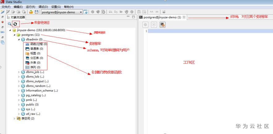
Task: Select the pmk (...) schema row
Action: pos(31,100)
